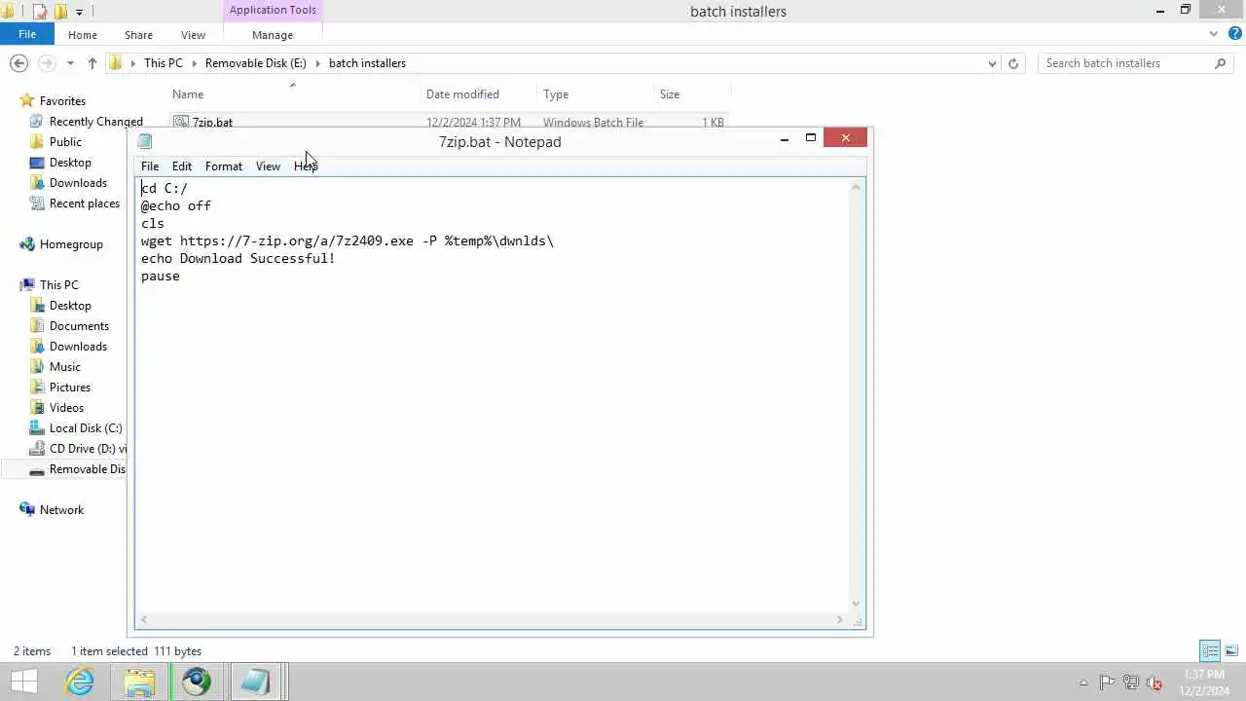This screenshot has width=1246, height=701.
Task: Open the Windows Start button
Action: pyautogui.click(x=23, y=682)
